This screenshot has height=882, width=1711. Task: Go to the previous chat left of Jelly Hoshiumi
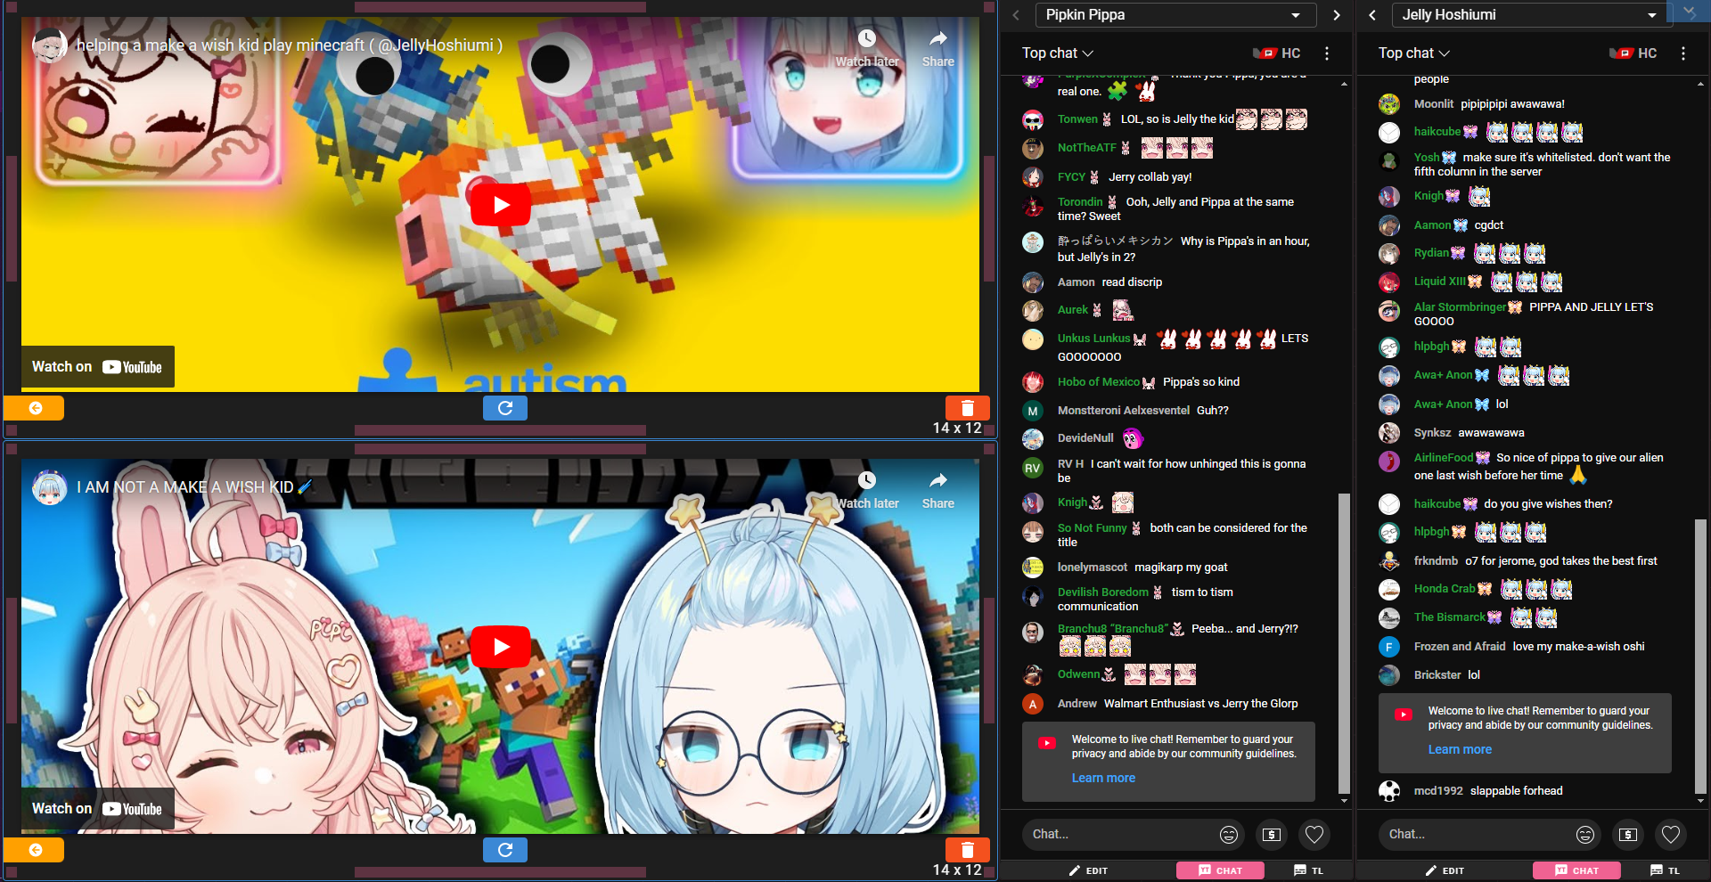pos(1372,14)
